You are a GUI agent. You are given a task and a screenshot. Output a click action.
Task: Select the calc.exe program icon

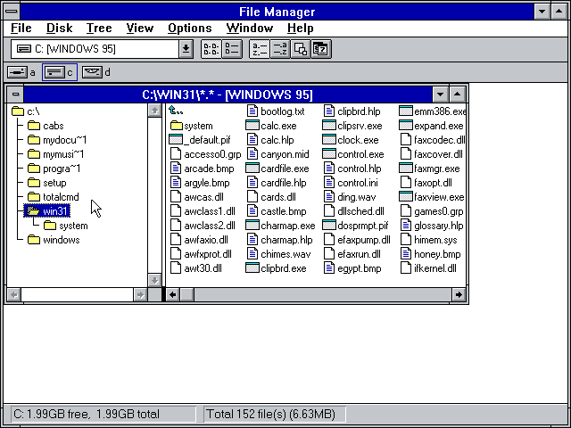252,126
